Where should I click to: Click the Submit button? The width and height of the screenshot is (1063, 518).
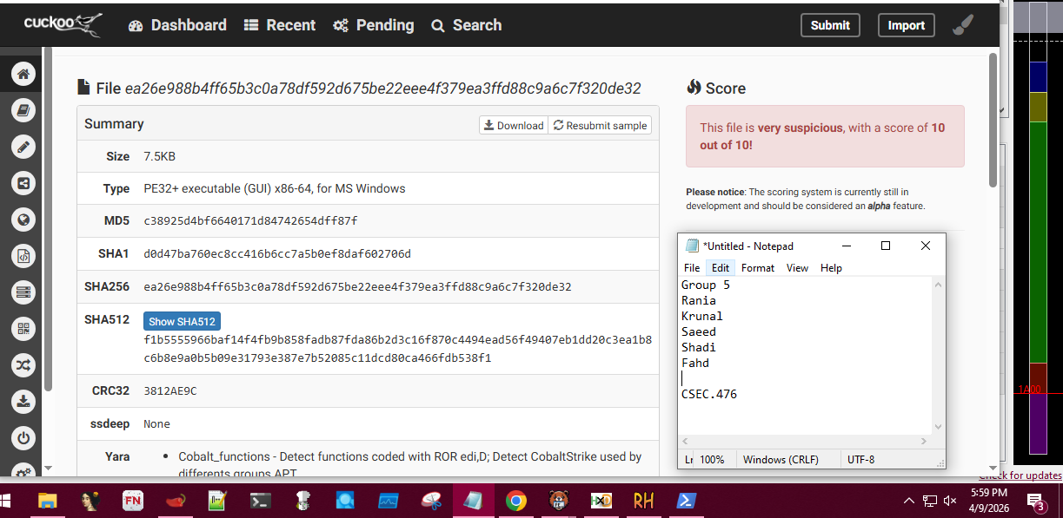830,25
